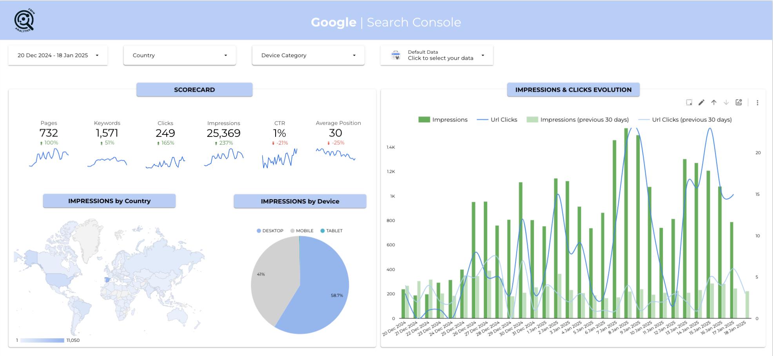Screen dimensions: 773x356
Task: Toggle the Url Clicks legend entry
Action: pyautogui.click(x=497, y=120)
